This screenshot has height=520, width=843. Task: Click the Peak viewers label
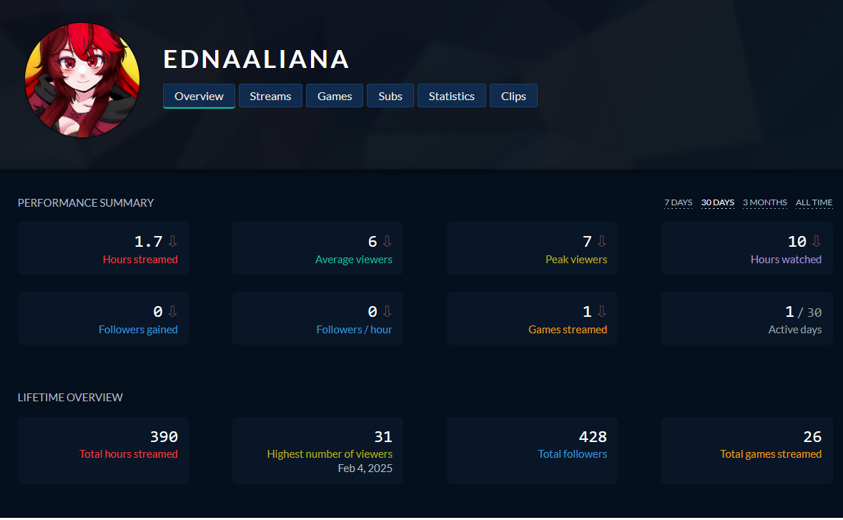(576, 259)
